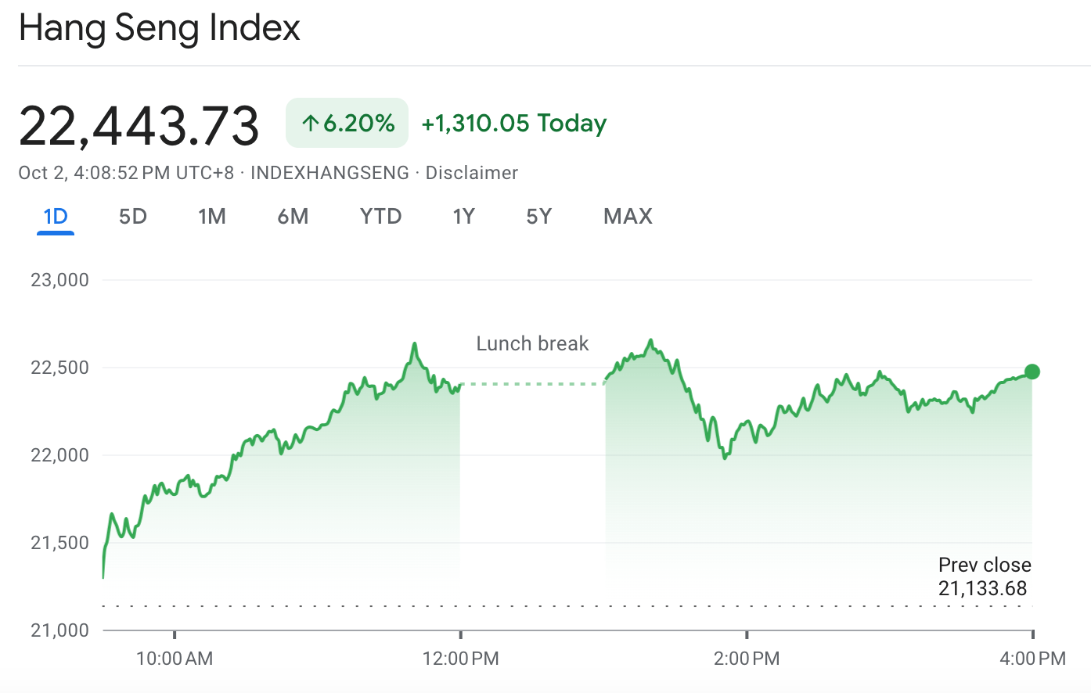Click the Prev close 21,133.68 label

point(984,576)
